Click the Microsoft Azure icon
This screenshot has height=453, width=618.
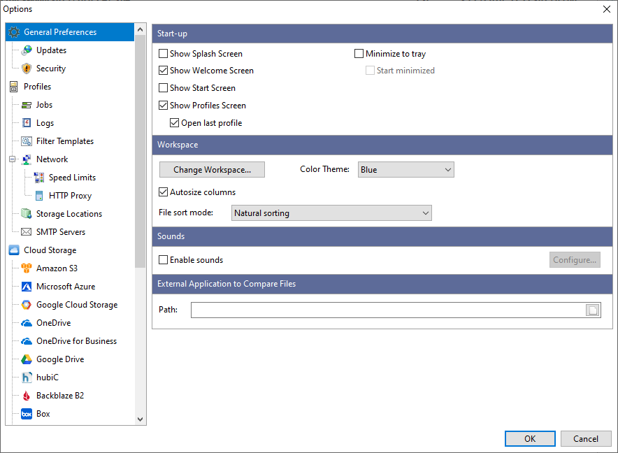pyautogui.click(x=27, y=287)
